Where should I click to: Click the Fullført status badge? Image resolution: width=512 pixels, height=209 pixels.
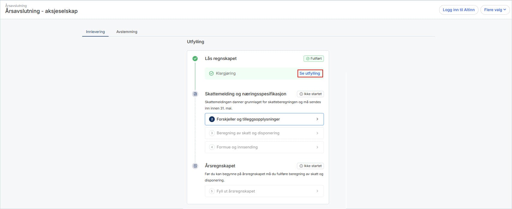[x=314, y=59]
